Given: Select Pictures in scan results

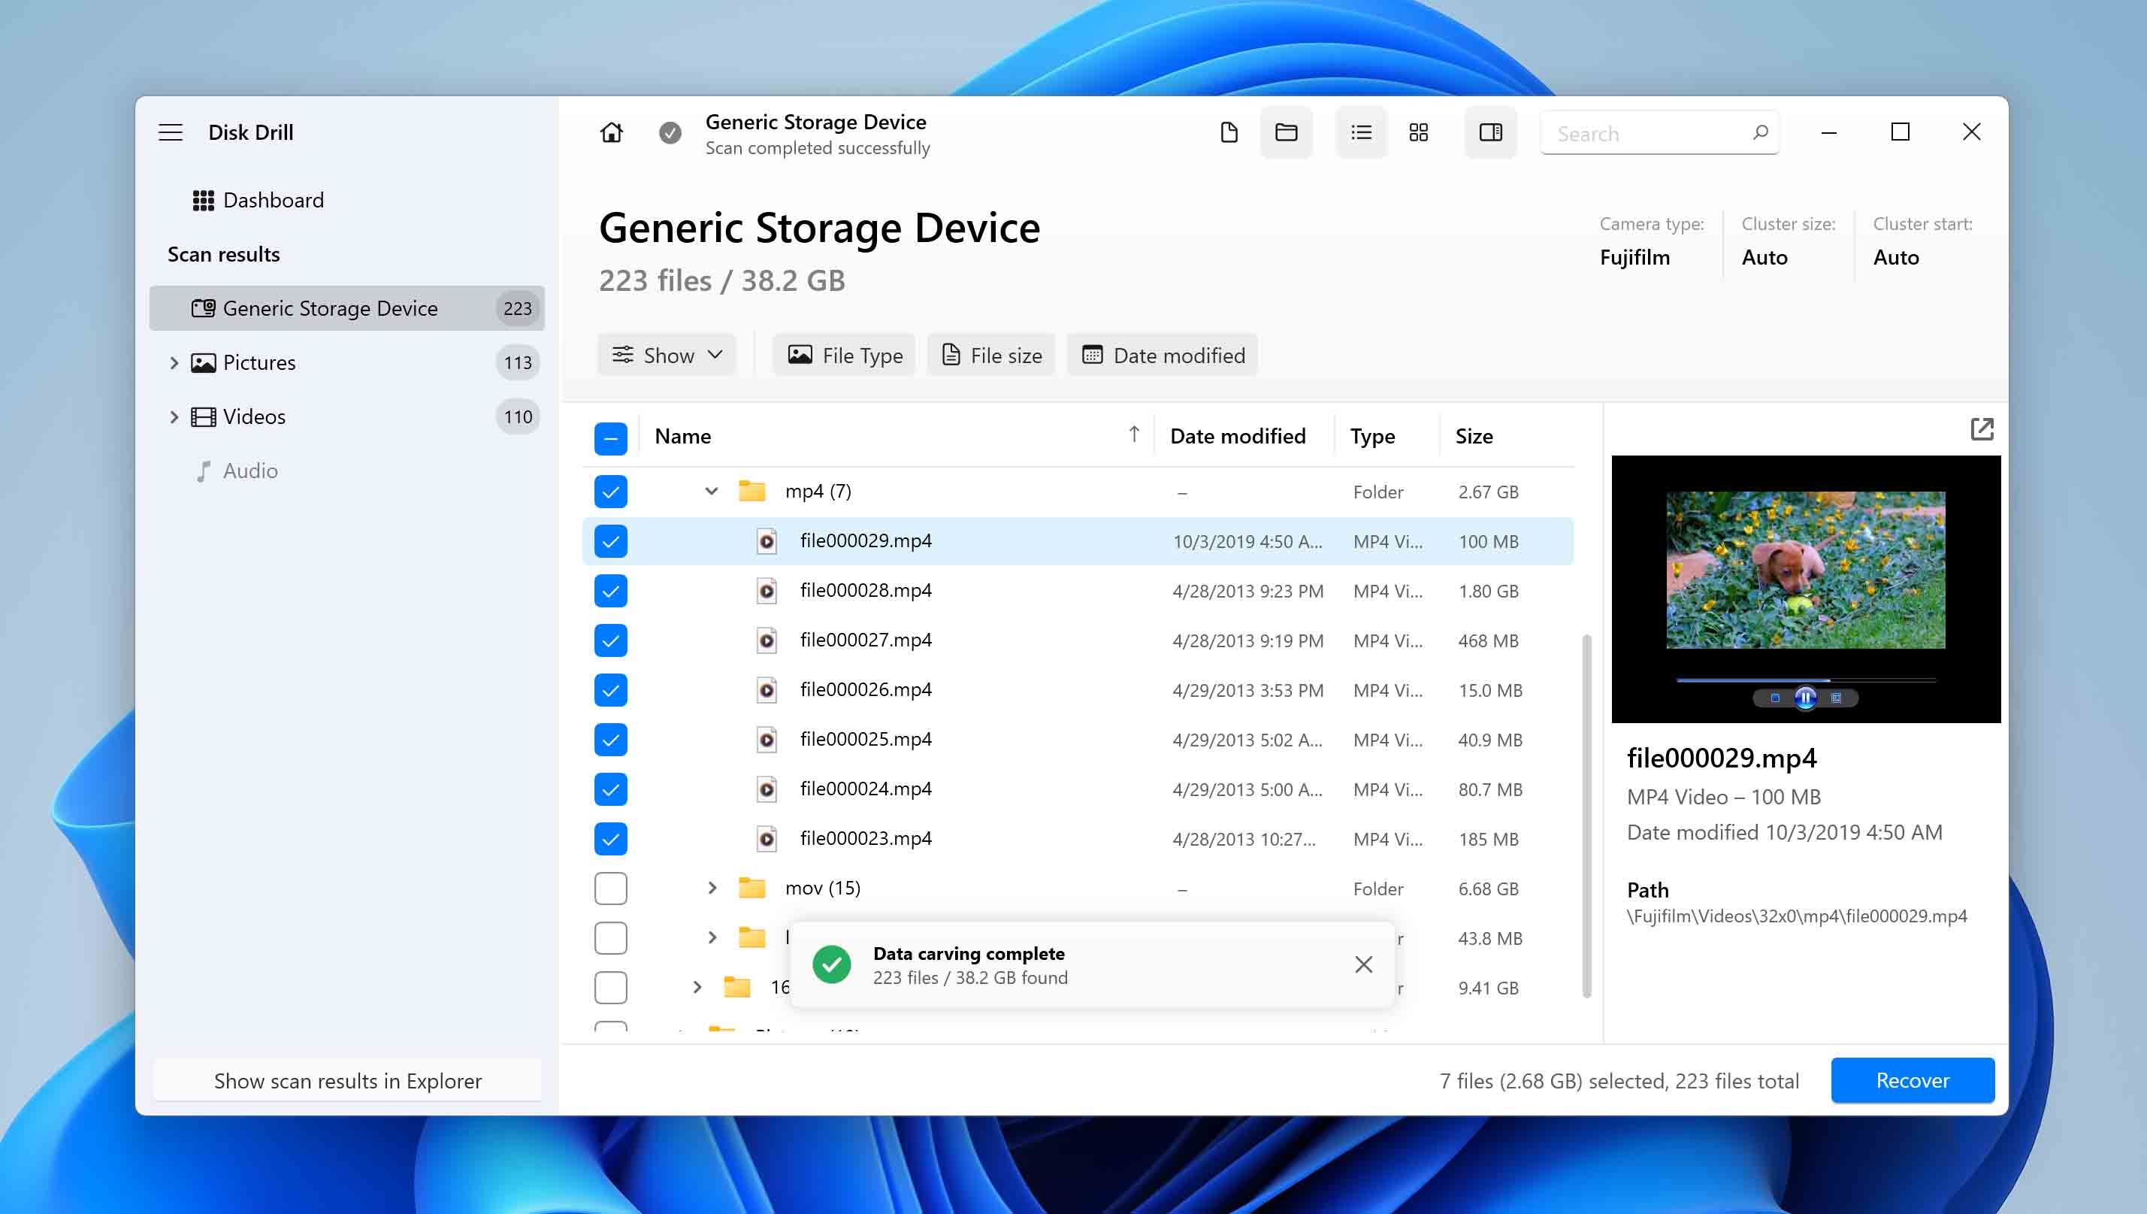Looking at the screenshot, I should 346,363.
